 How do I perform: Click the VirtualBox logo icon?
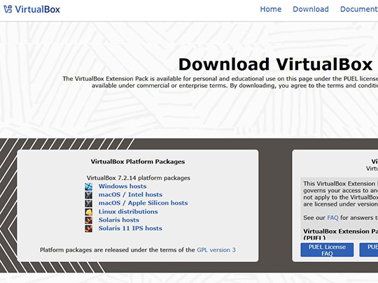click(x=8, y=9)
